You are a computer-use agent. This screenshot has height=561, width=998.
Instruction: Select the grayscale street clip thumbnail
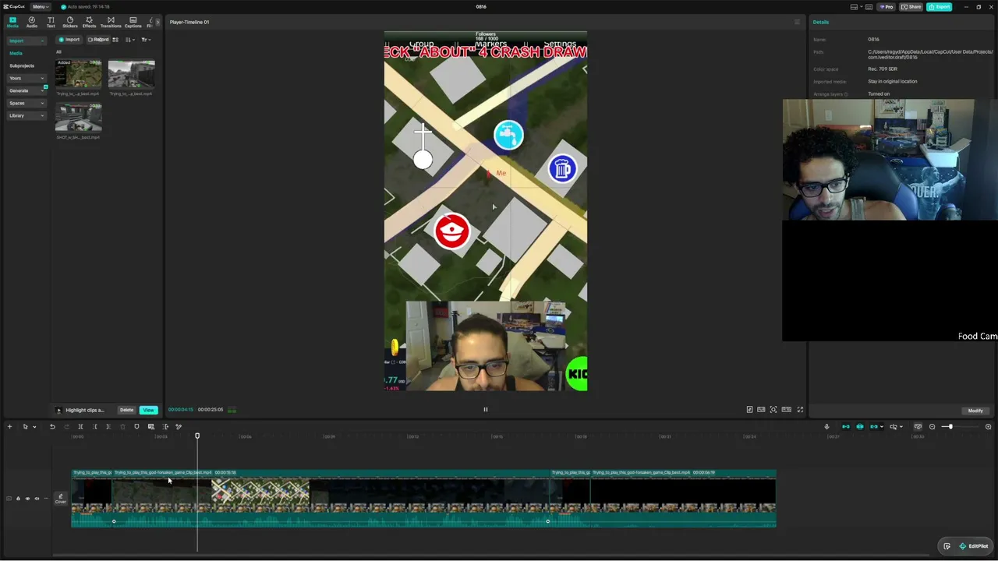coord(131,74)
